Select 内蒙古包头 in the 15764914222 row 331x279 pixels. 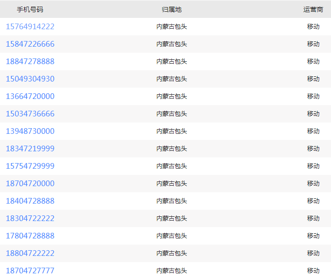[x=171, y=26]
